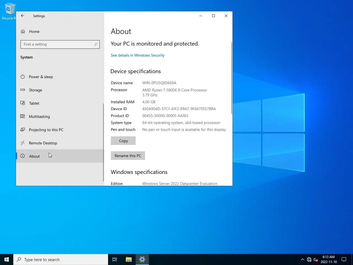Click the Copy button under device specifications

(123, 141)
